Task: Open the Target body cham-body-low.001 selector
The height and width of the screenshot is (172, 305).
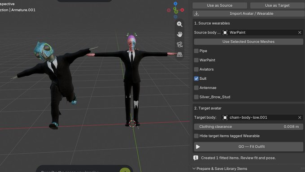Action: point(262,117)
